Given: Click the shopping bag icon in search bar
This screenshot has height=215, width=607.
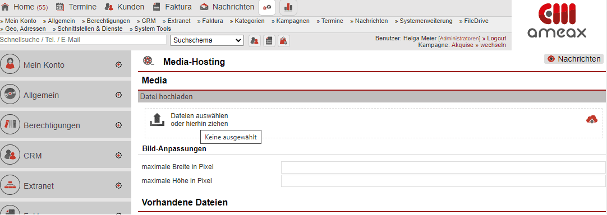Looking at the screenshot, I should click(284, 41).
